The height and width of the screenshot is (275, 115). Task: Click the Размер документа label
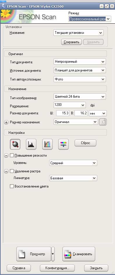(x=24, y=113)
